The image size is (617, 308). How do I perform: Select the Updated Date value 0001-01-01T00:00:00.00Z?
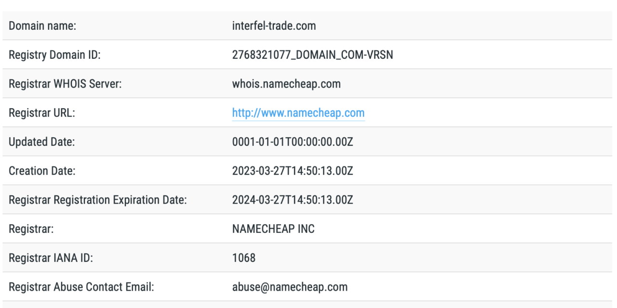point(293,142)
